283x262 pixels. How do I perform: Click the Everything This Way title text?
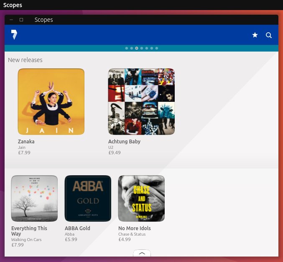(29, 231)
